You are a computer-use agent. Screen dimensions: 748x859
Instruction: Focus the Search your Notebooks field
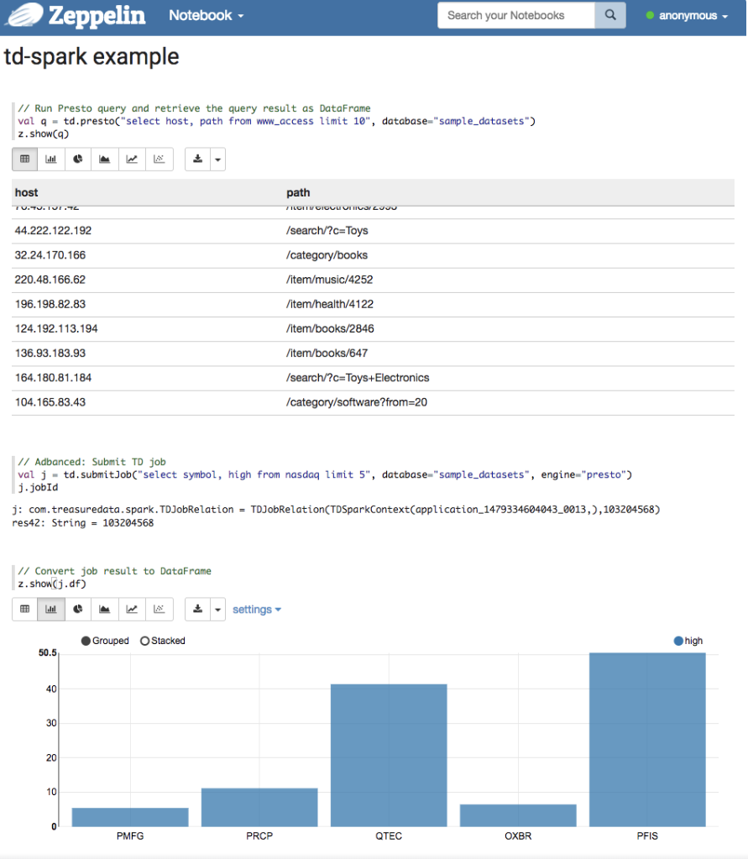click(515, 15)
